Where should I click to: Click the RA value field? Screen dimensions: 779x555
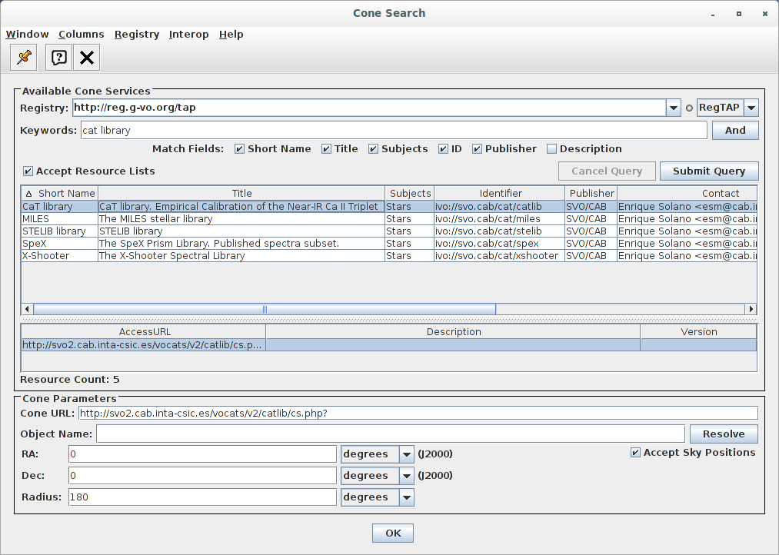[203, 454]
